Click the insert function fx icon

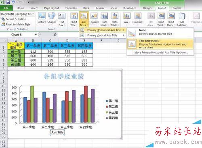(x=55, y=35)
